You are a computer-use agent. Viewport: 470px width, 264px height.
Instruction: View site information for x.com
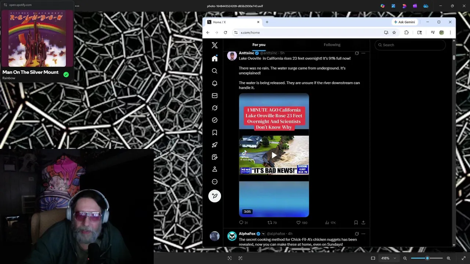(236, 33)
